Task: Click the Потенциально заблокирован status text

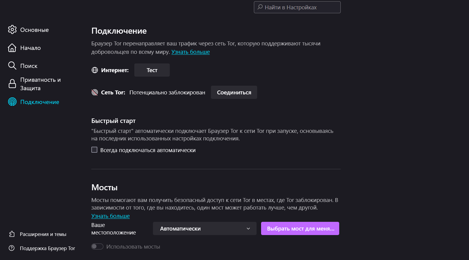Action: coord(167,92)
